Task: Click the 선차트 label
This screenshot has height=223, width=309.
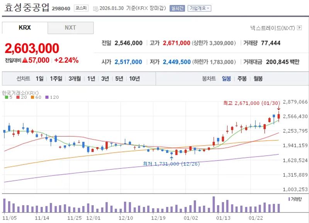Action: [23, 79]
